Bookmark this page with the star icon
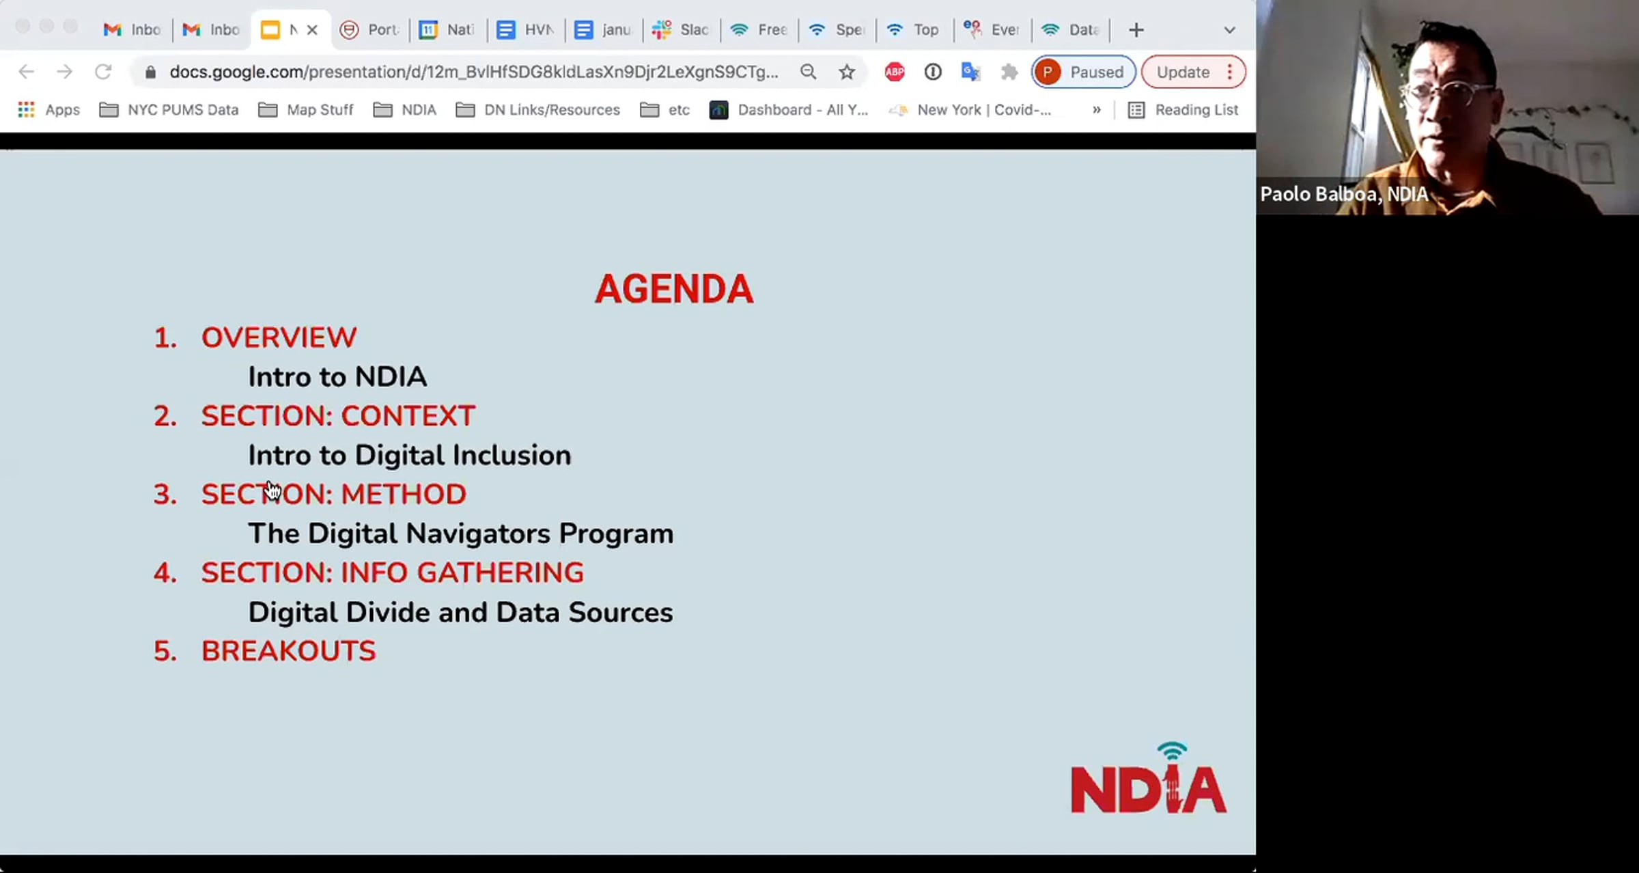1639x873 pixels. pyautogui.click(x=847, y=72)
